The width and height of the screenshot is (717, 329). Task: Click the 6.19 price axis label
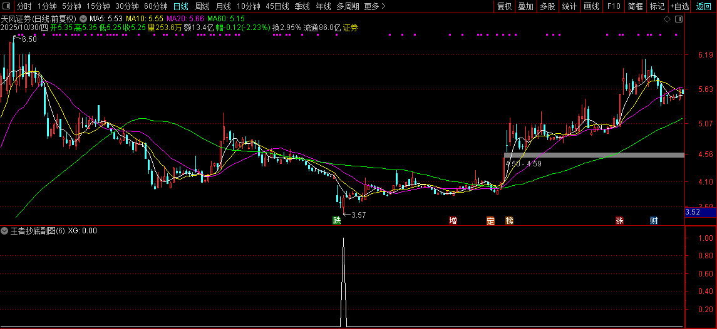tap(704, 55)
